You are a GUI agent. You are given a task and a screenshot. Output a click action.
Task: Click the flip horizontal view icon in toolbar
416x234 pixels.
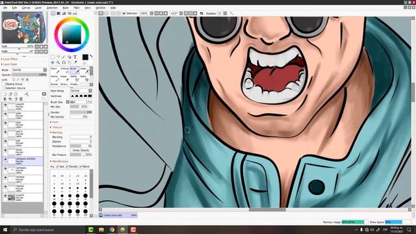pyautogui.click(x=201, y=13)
